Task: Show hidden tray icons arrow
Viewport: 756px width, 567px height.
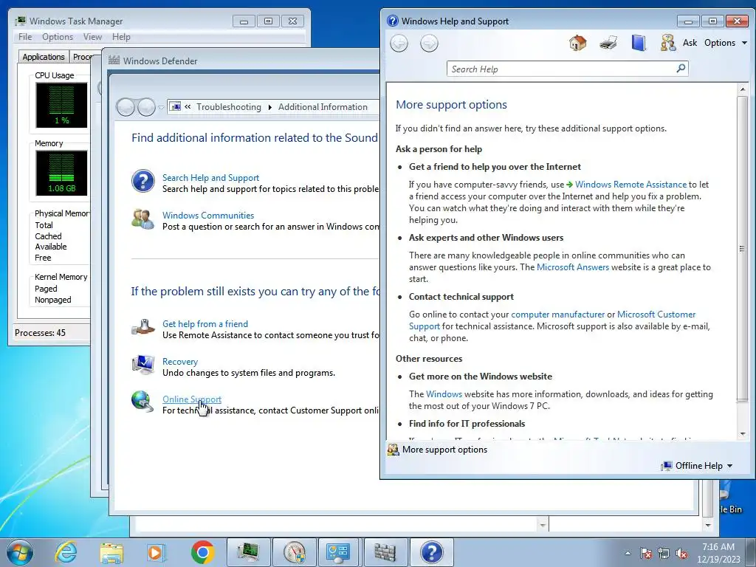Action: tap(628, 553)
